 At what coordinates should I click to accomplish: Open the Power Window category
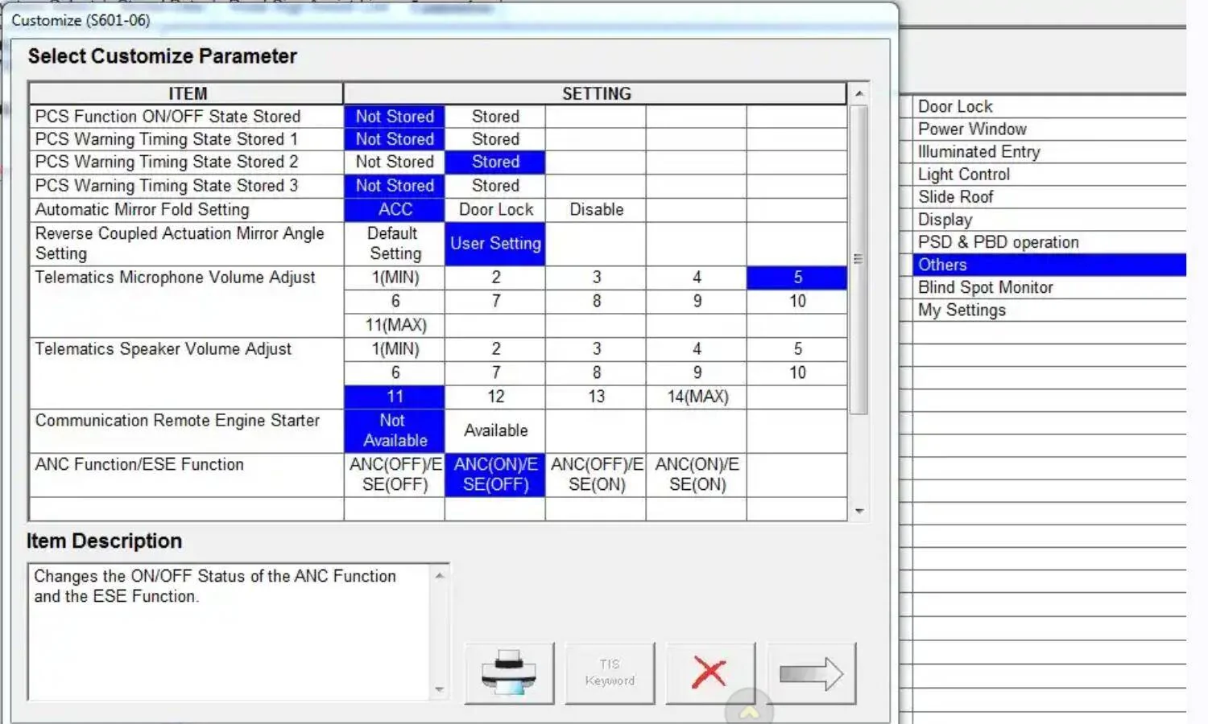[x=972, y=129]
